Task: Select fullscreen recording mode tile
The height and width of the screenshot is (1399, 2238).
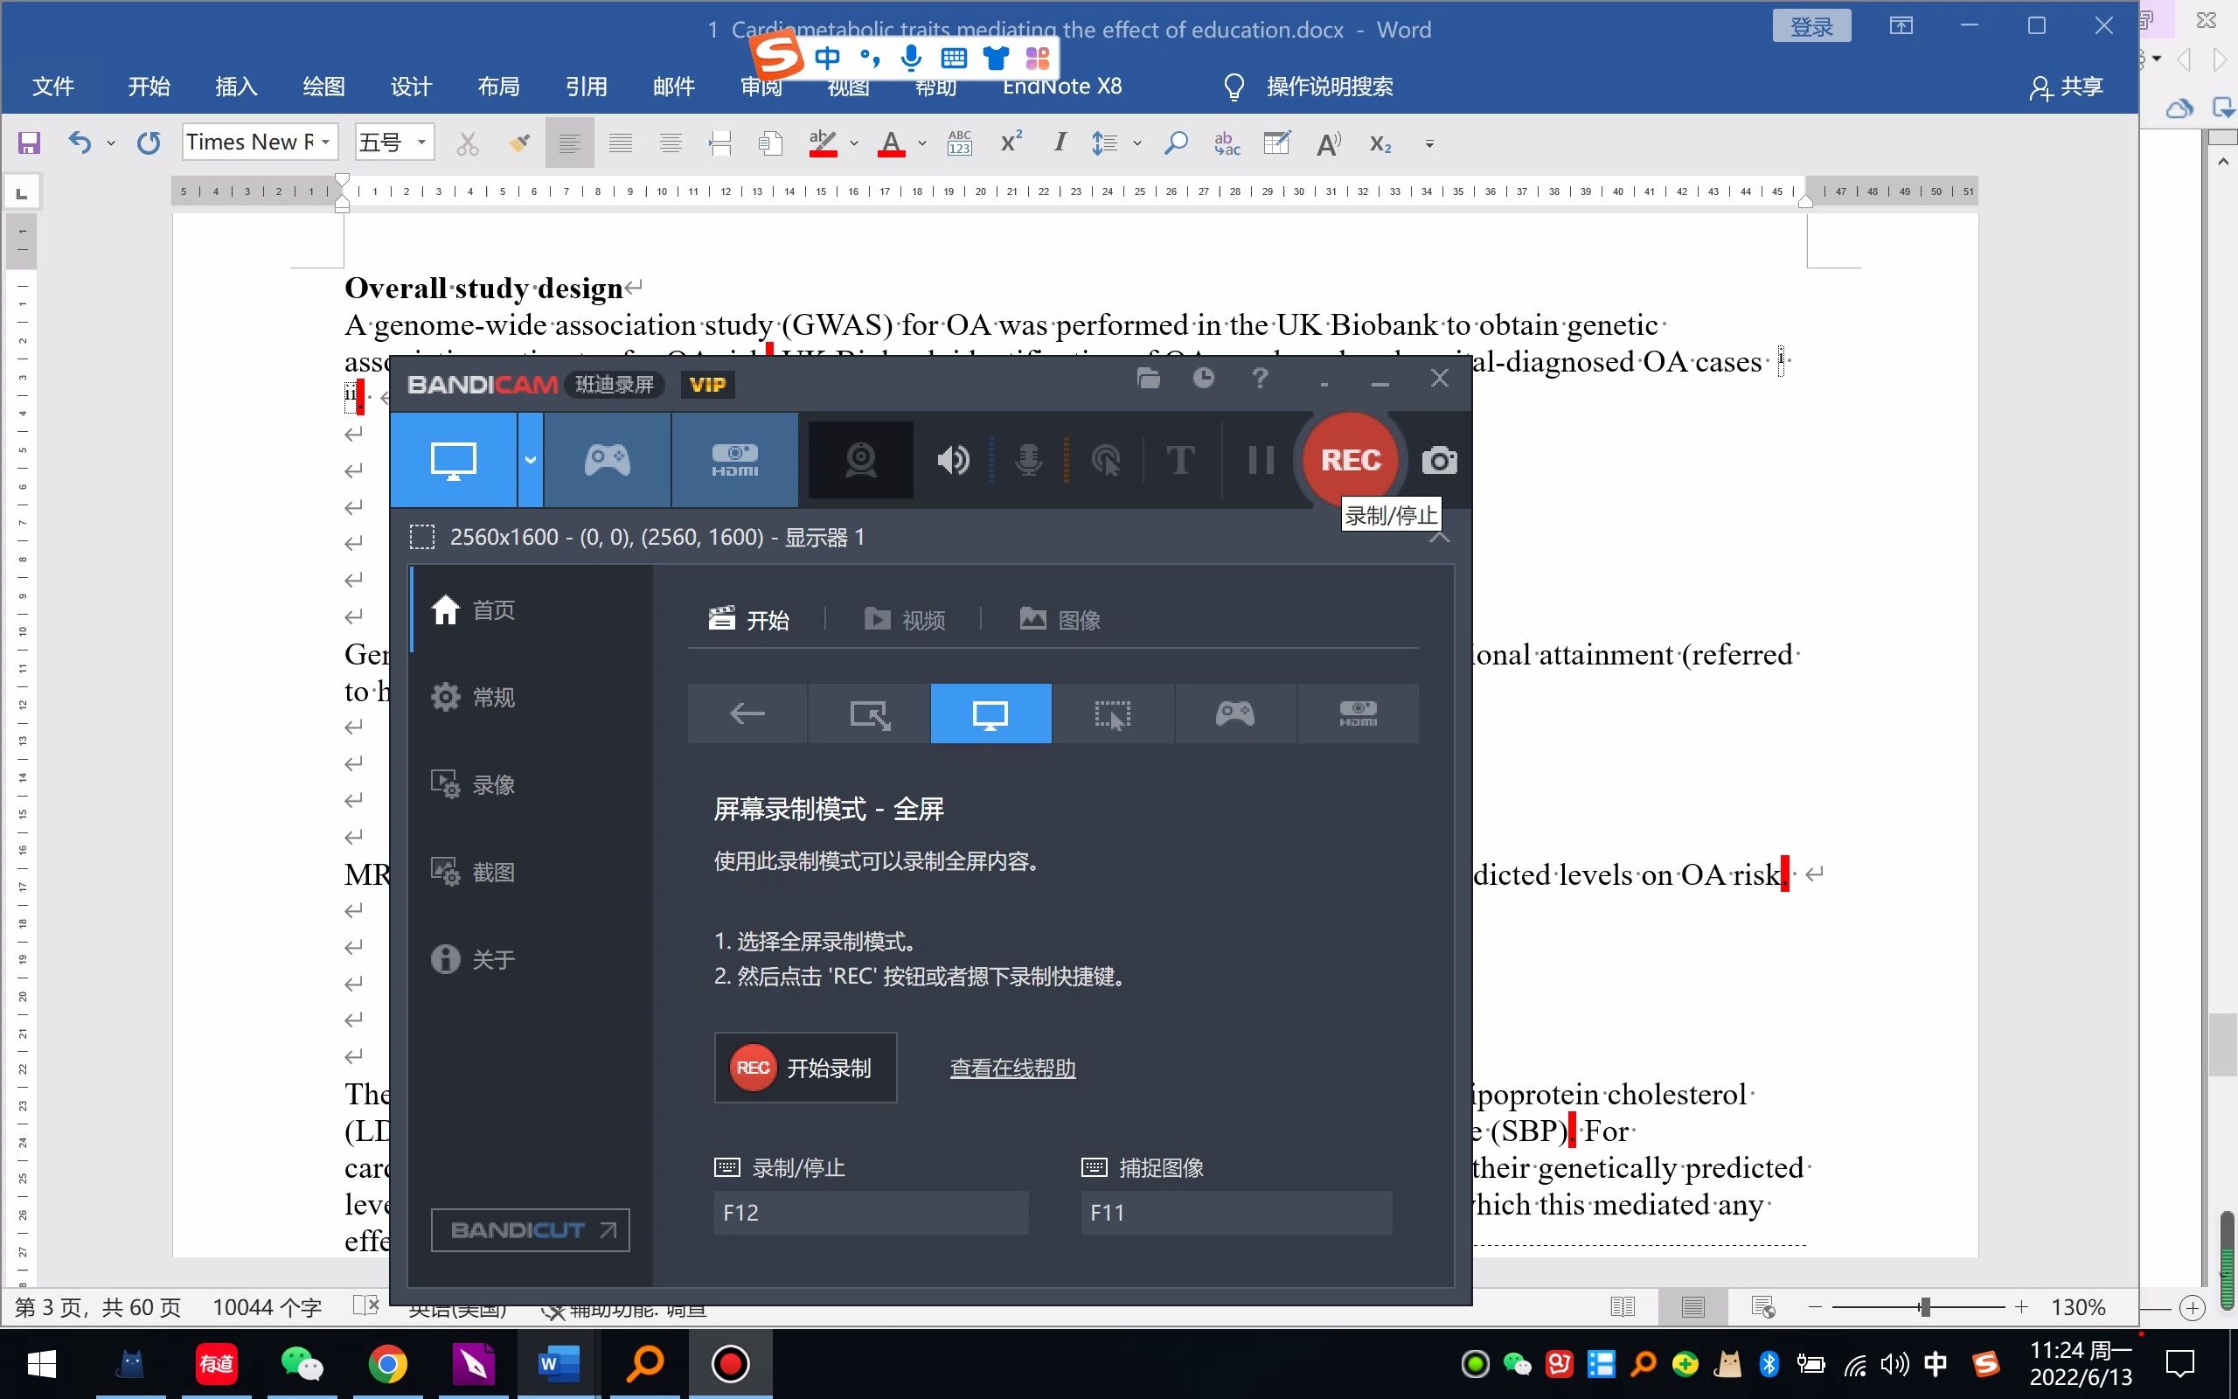Action: pos(990,713)
